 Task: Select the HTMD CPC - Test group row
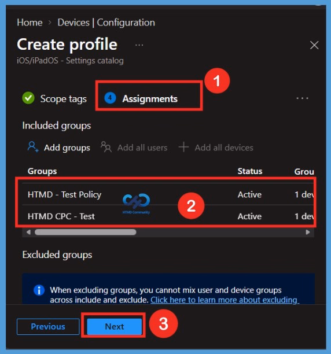pyautogui.click(x=168, y=216)
